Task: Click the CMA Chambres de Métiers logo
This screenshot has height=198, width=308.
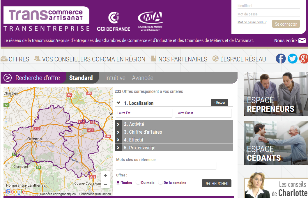Action: click(x=150, y=21)
